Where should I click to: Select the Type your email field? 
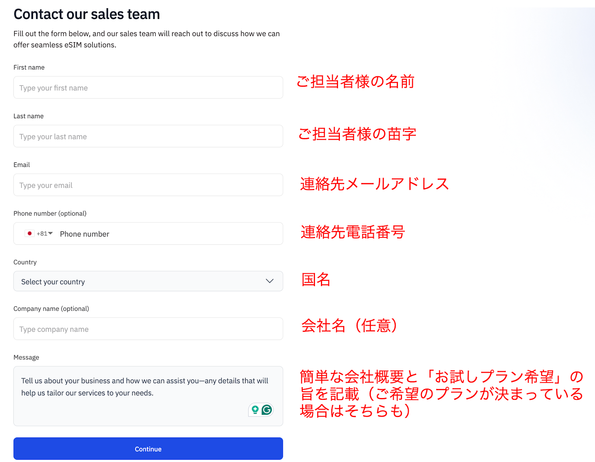pos(148,185)
